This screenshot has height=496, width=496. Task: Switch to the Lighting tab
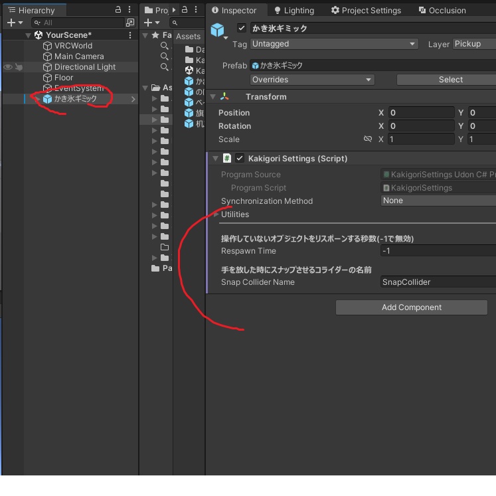[294, 11]
